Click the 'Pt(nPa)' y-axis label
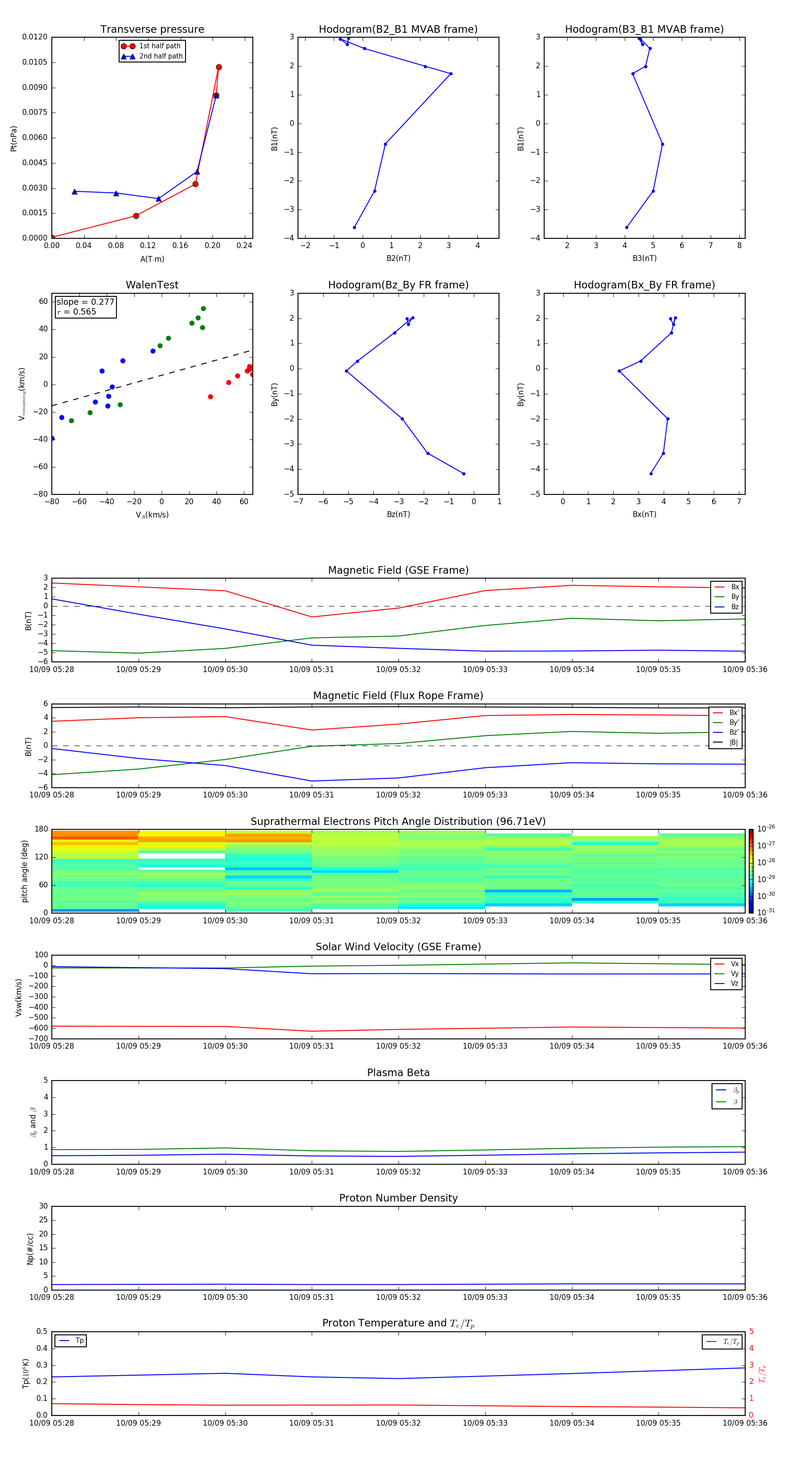The height and width of the screenshot is (1462, 797). (14, 139)
